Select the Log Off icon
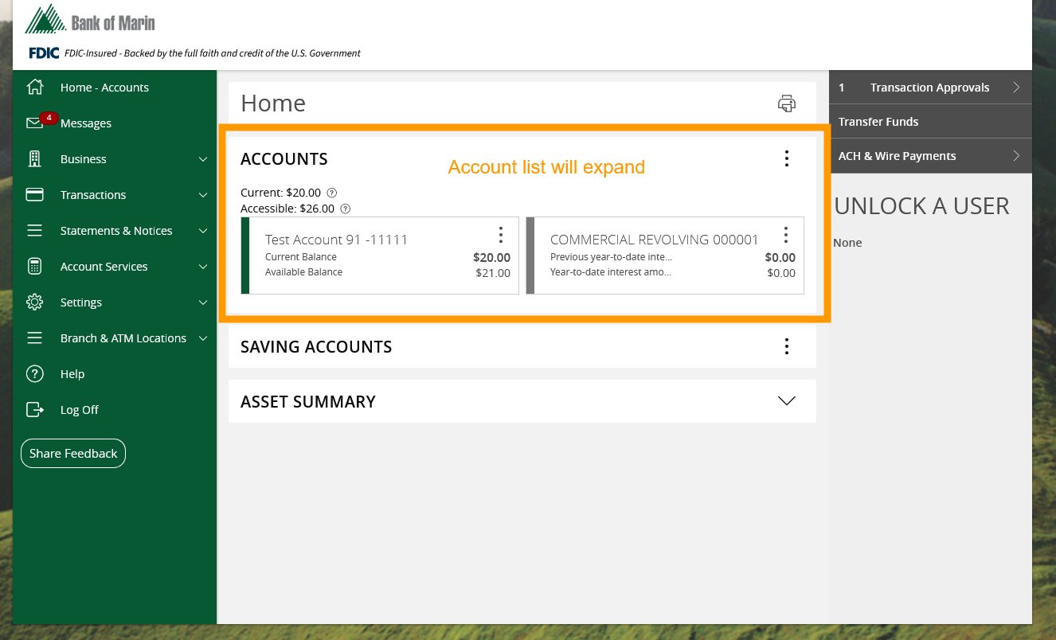The height and width of the screenshot is (640, 1056). click(x=34, y=409)
